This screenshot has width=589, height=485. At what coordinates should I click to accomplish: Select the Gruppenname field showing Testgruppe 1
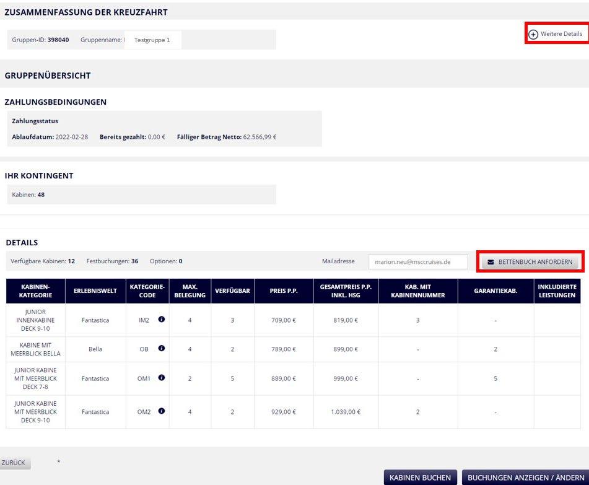(x=152, y=40)
